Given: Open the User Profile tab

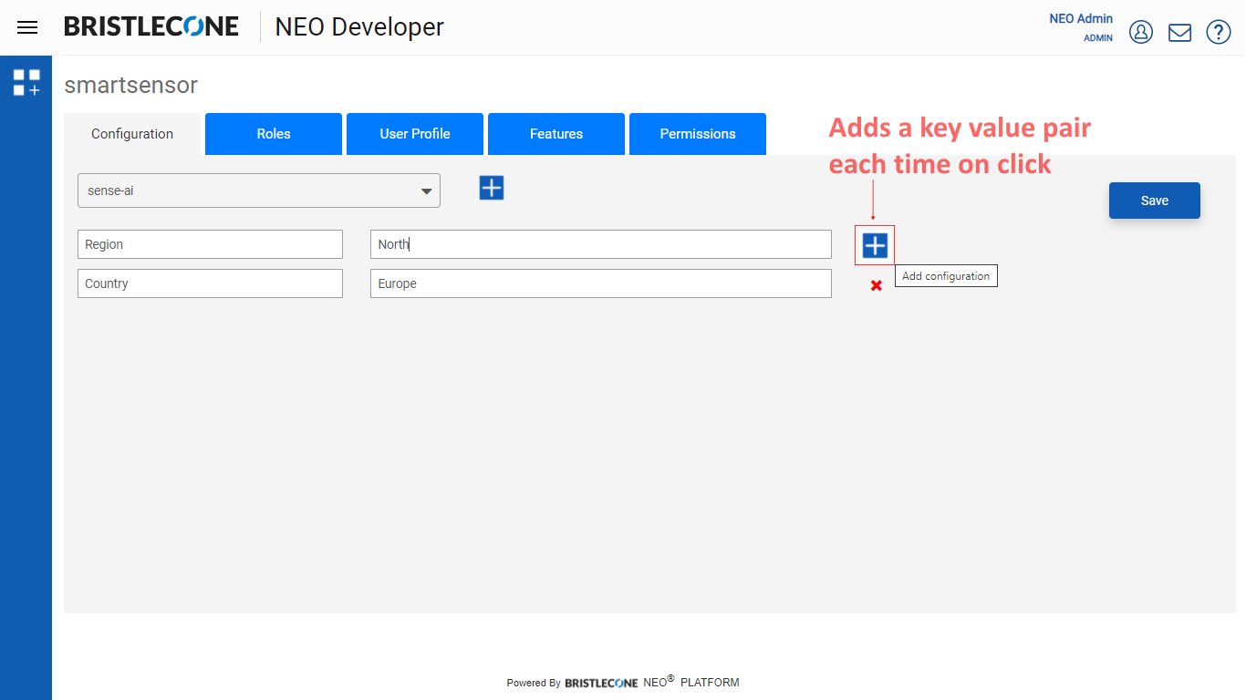Looking at the screenshot, I should pyautogui.click(x=415, y=134).
